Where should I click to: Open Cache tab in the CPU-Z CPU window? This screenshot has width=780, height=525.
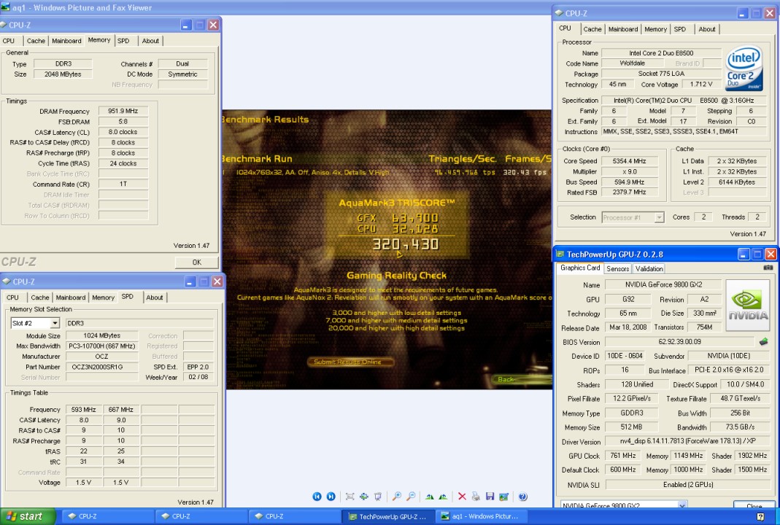[x=592, y=29]
